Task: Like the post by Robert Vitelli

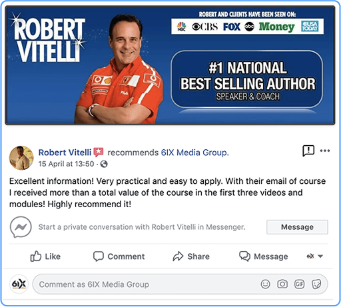Action: (45, 256)
